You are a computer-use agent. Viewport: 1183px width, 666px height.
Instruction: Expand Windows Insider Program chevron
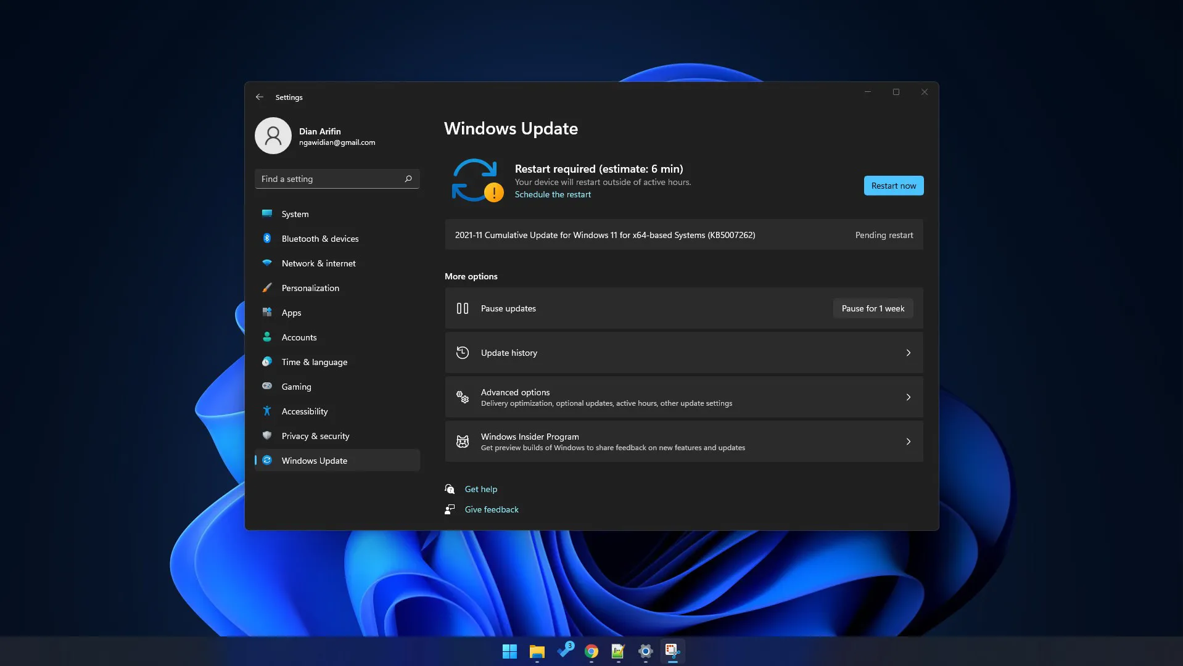tap(908, 442)
